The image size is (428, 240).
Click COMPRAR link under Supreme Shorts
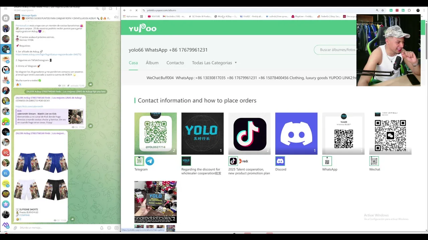[x=24, y=215]
